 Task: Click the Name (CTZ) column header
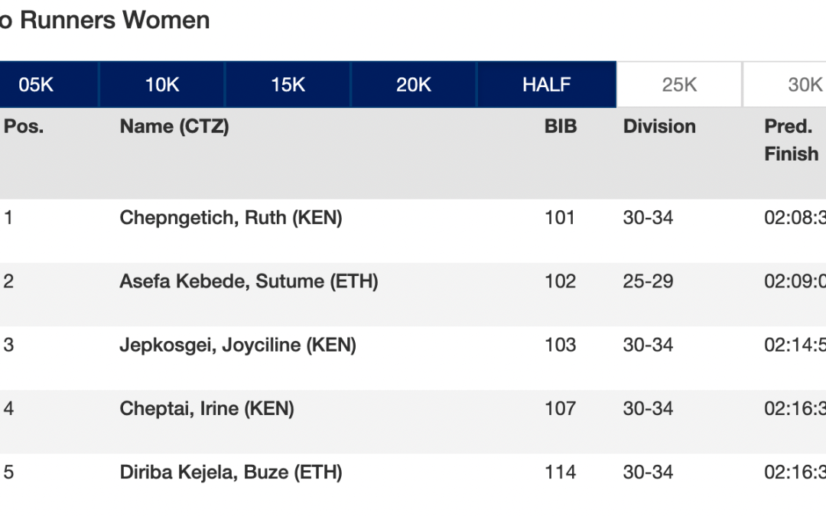coord(174,127)
